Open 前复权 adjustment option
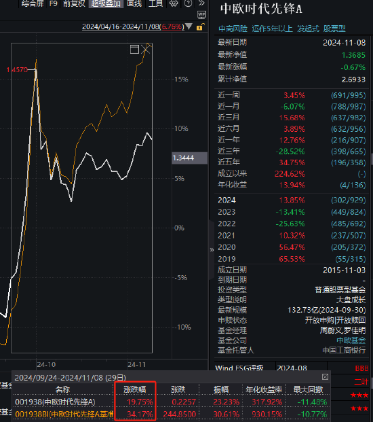373x422 pixels. [74, 3]
